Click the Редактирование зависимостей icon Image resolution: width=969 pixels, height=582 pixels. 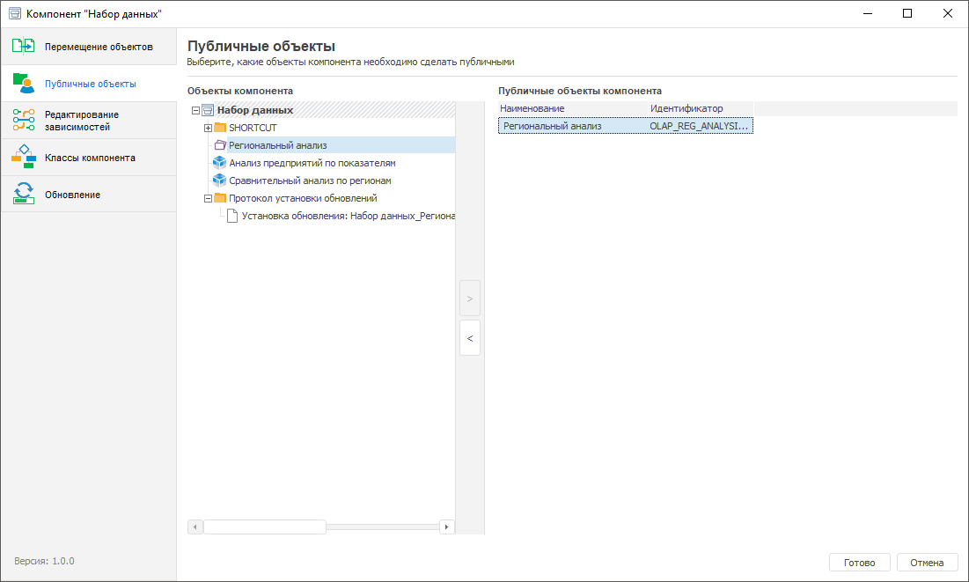[x=24, y=121]
